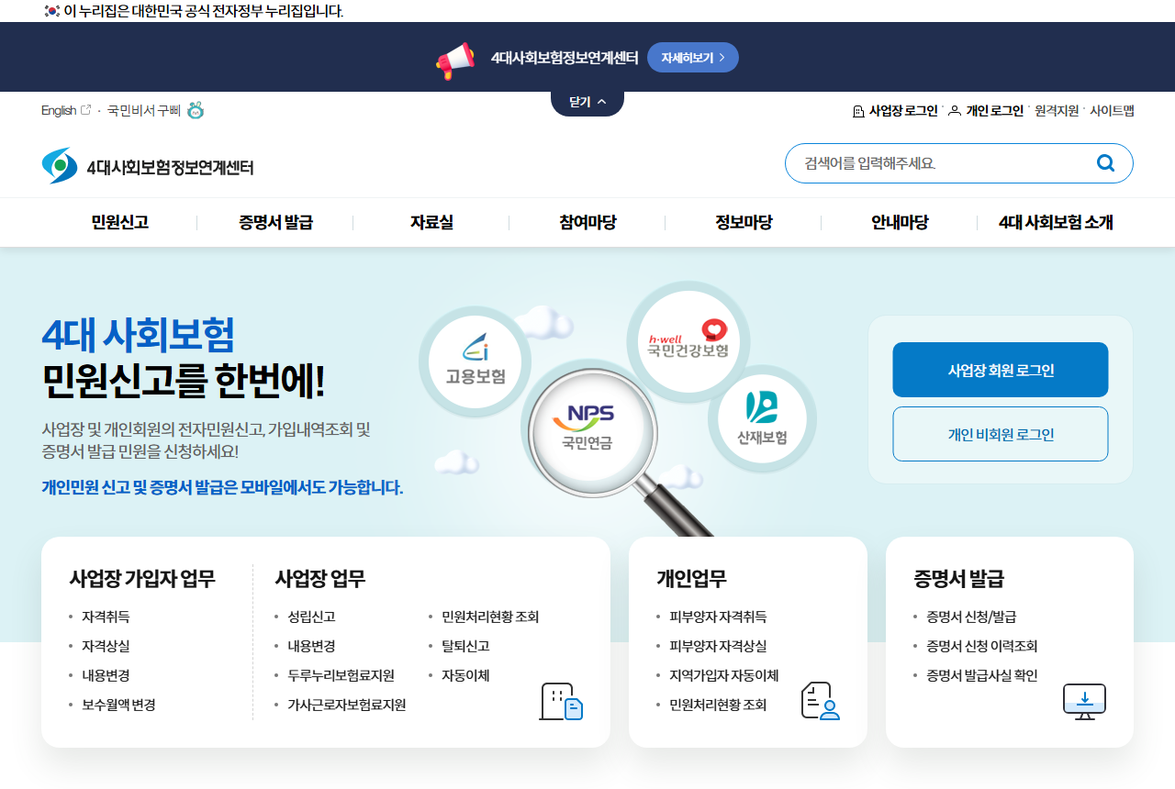
Task: Open the 탈퇴신고 link
Action: coord(465,646)
